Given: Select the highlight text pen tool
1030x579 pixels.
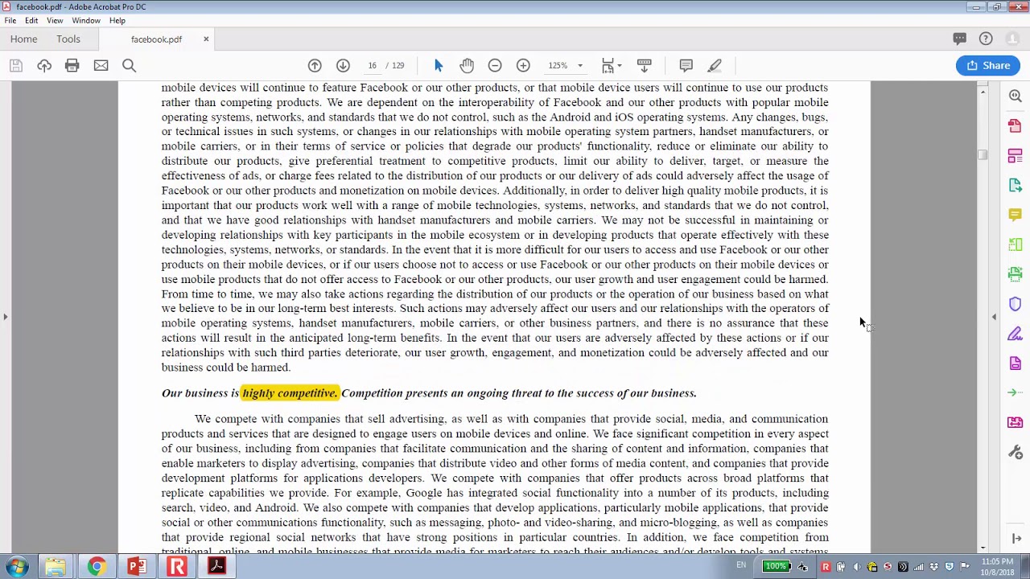Looking at the screenshot, I should (x=715, y=65).
